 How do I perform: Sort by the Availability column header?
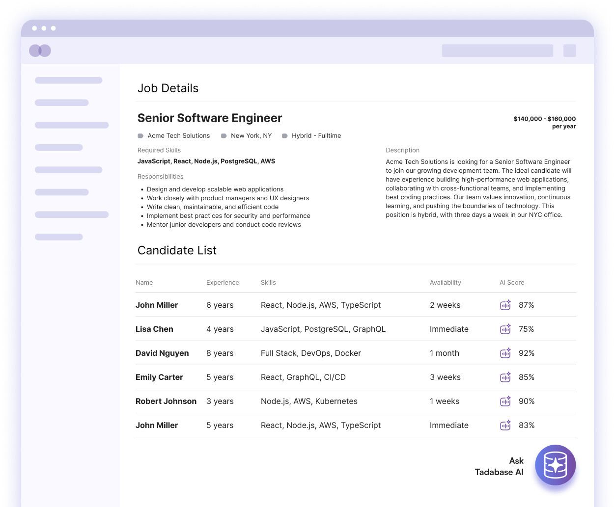(x=446, y=282)
